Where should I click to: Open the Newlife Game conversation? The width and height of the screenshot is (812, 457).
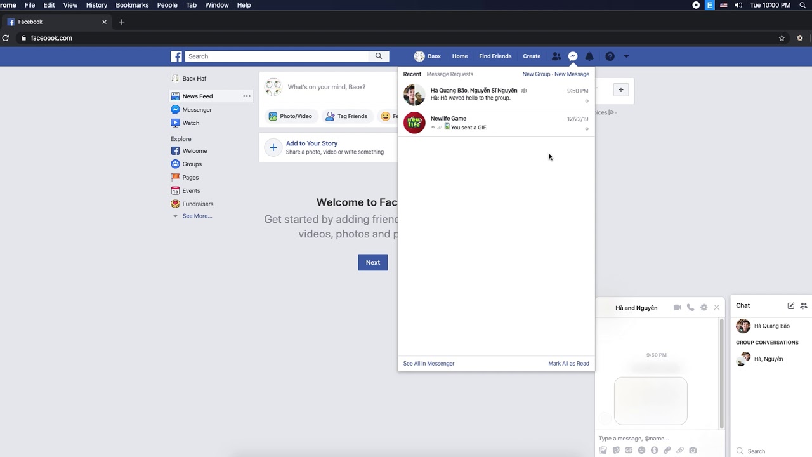click(496, 123)
